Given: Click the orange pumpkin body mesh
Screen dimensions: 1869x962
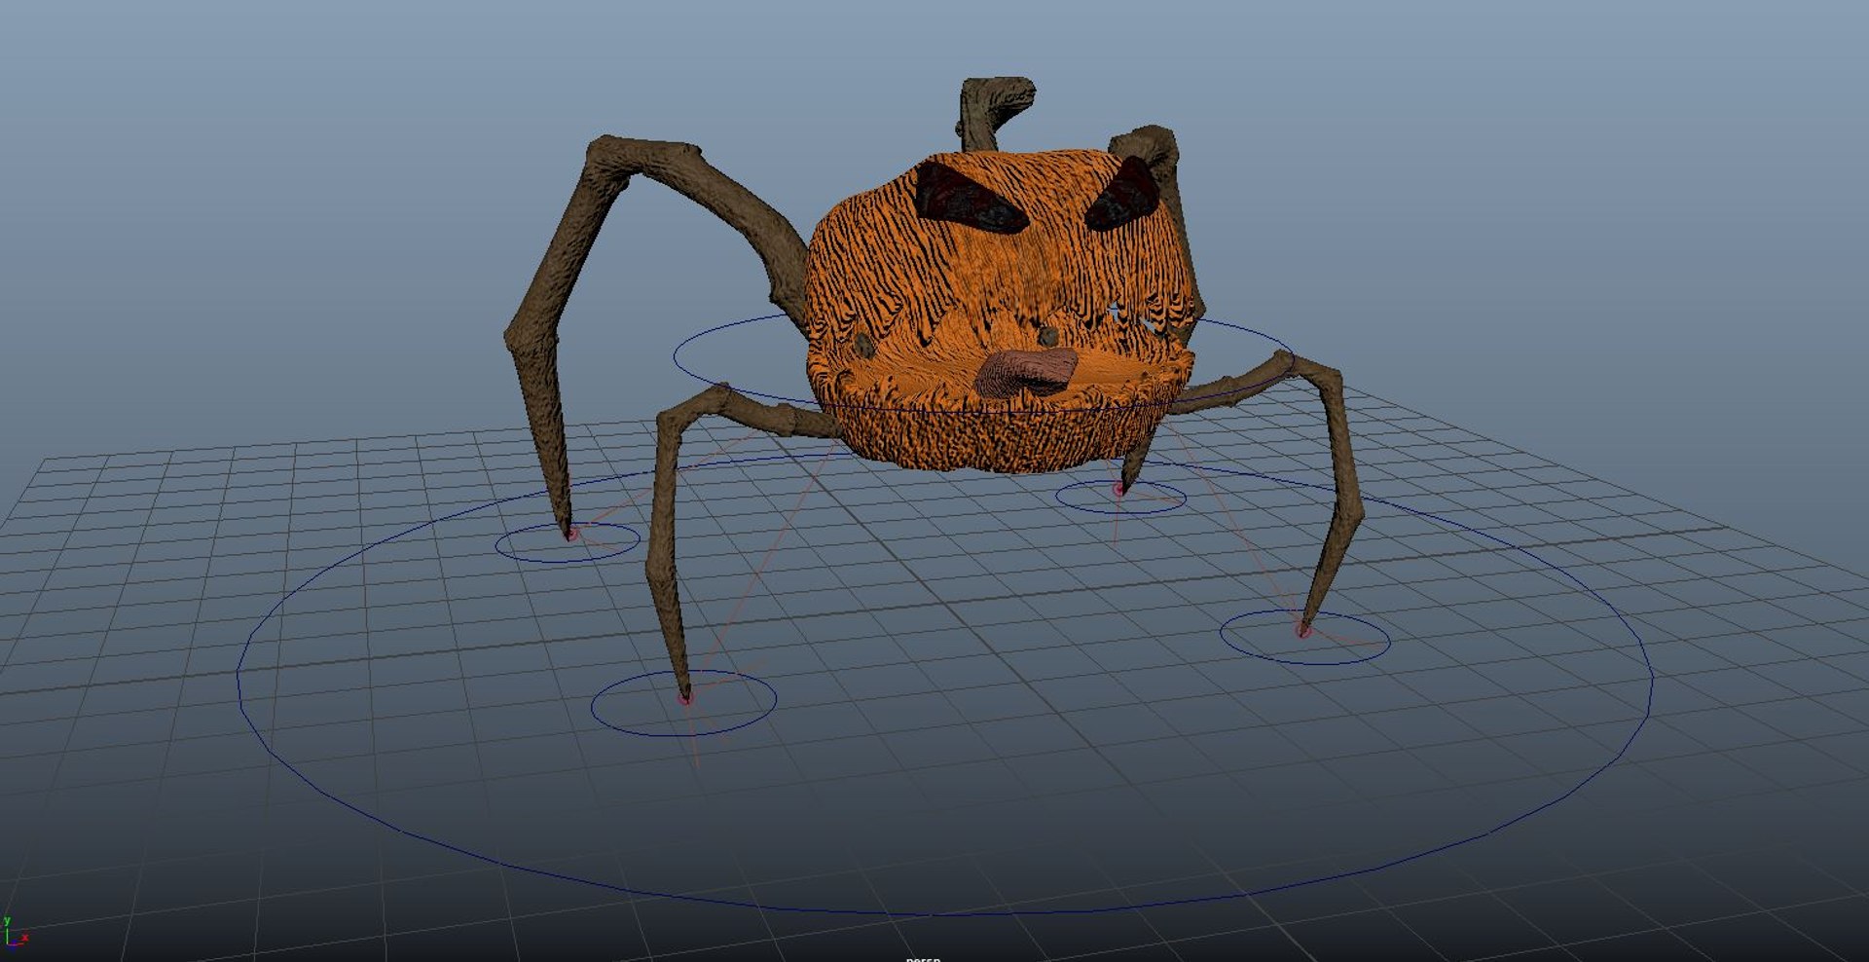Looking at the screenshot, I should pyautogui.click(x=1003, y=312).
